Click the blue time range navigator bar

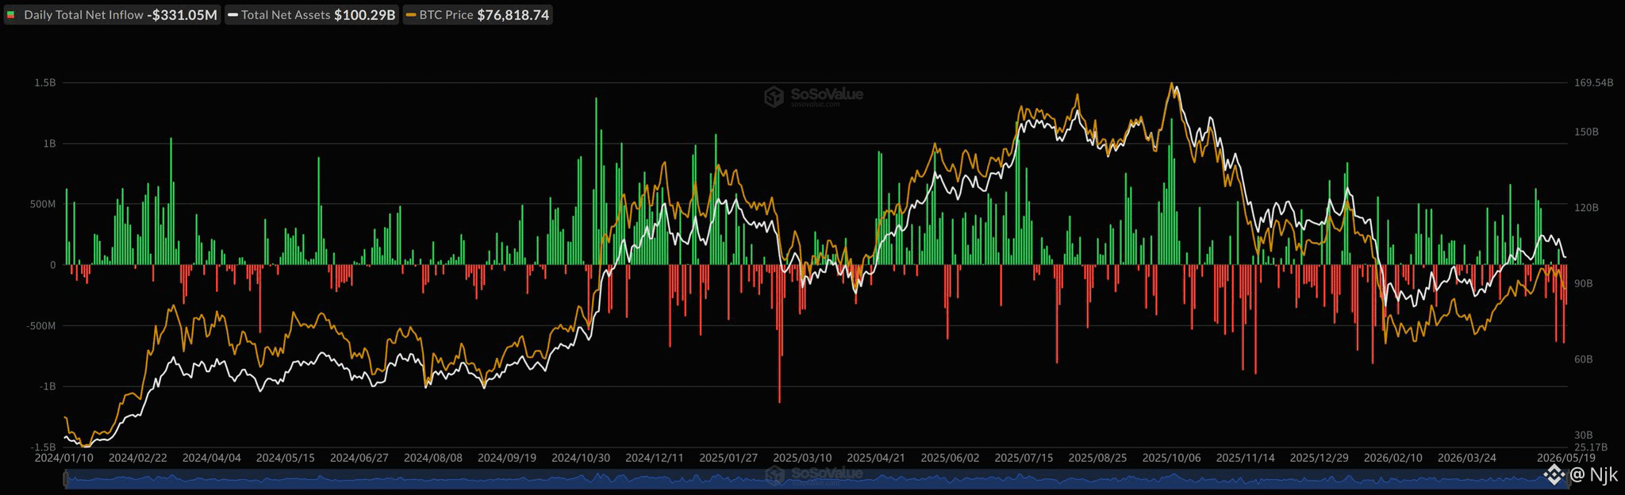(816, 478)
